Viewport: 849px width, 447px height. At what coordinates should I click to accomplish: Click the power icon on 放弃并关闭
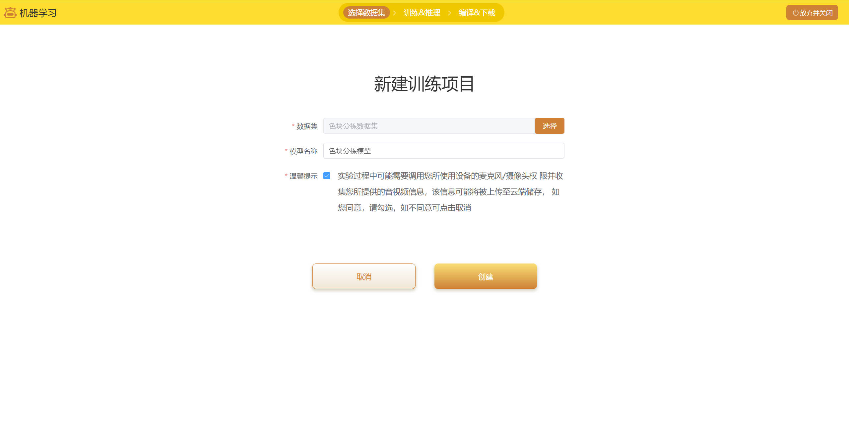click(795, 13)
